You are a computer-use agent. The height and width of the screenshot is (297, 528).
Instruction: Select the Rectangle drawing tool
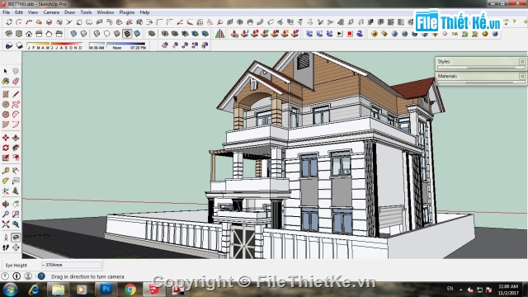point(6,94)
